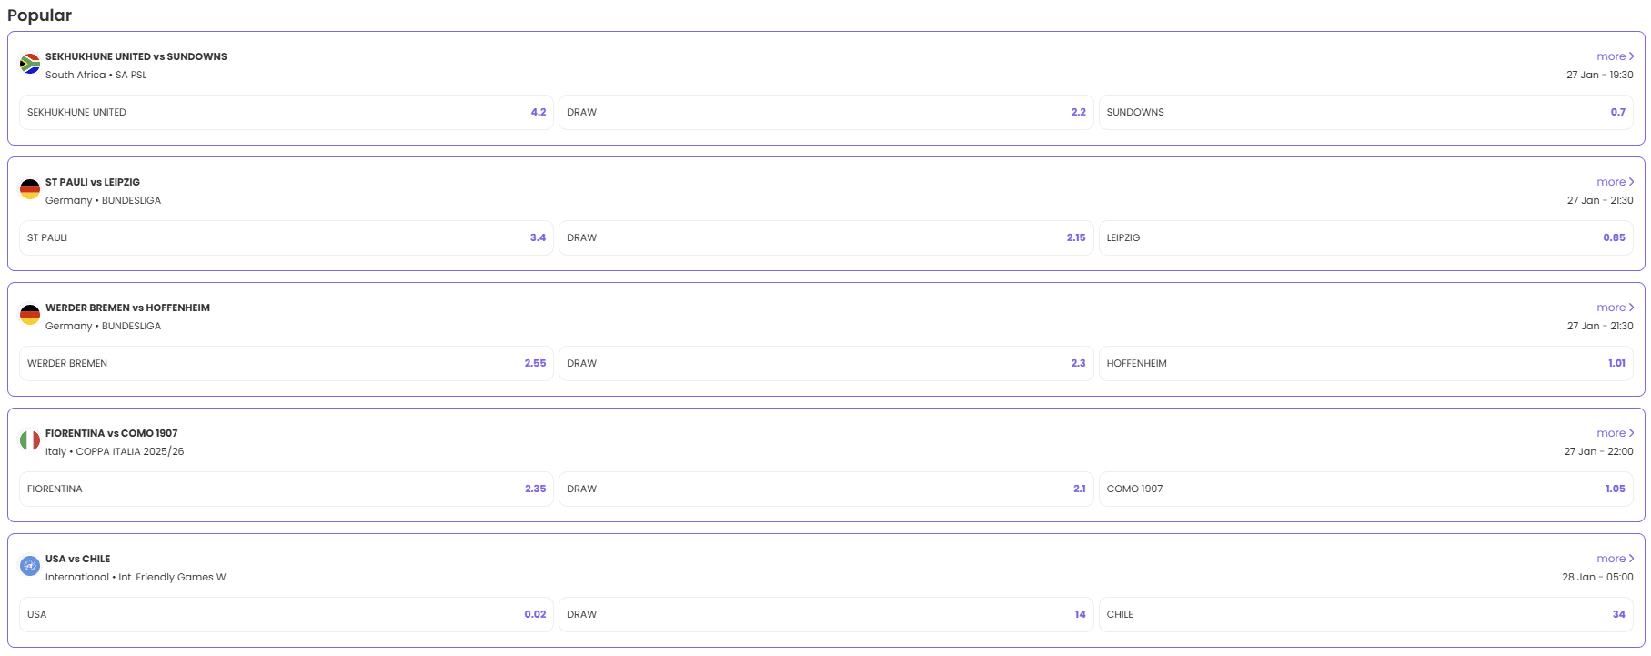Click International globe icon beside USA vs Chile

(30, 566)
